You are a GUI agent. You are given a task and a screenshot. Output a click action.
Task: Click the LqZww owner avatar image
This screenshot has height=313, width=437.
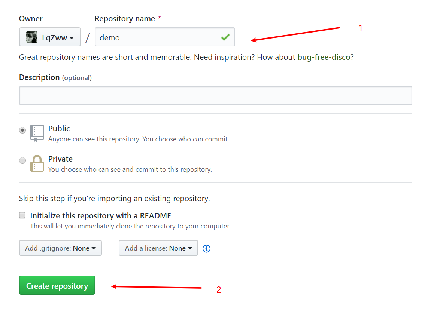[x=32, y=37]
